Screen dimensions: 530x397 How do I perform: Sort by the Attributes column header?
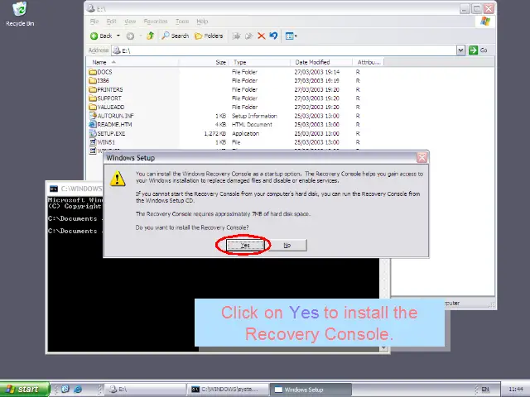[369, 62]
